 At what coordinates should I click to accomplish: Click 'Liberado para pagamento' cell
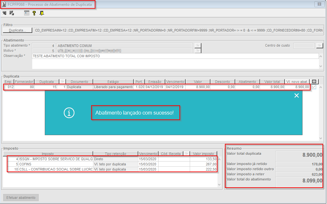click(113, 87)
